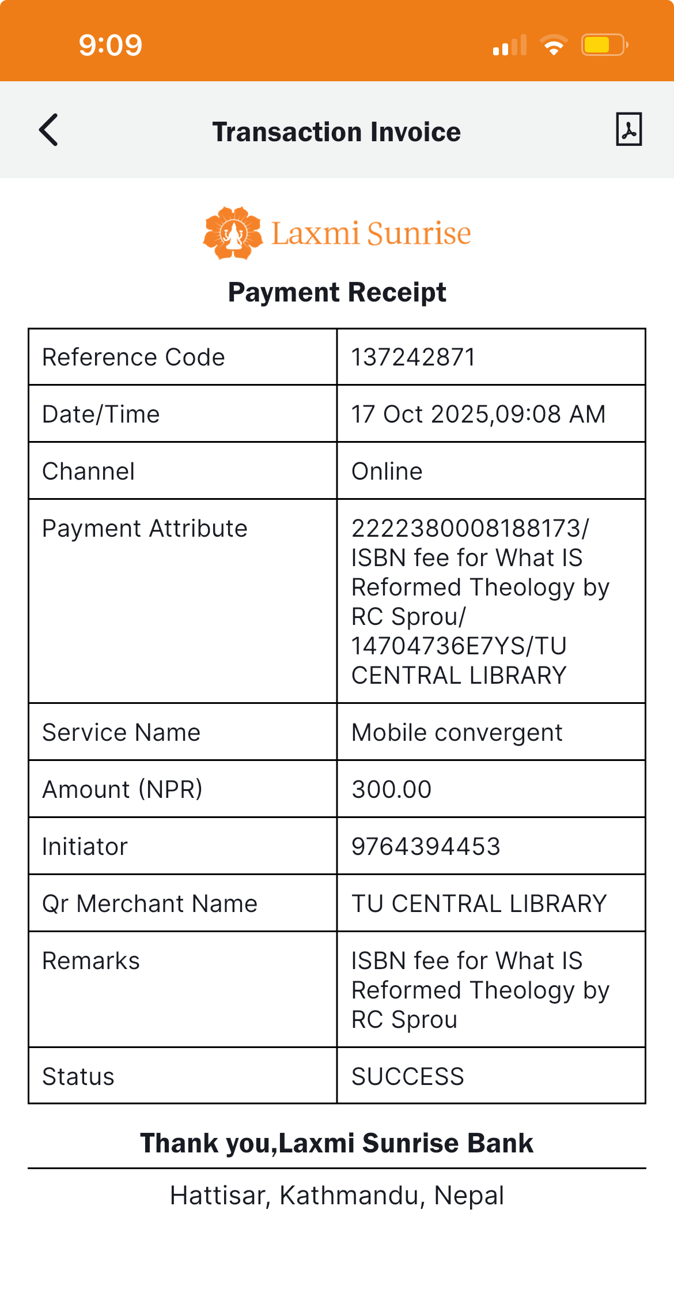The image size is (674, 1300).
Task: Tap the battery indicator icon
Action: (604, 45)
